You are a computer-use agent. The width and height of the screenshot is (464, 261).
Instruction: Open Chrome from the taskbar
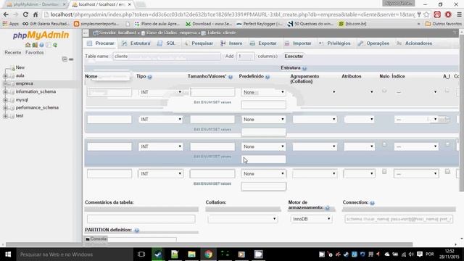(208, 254)
